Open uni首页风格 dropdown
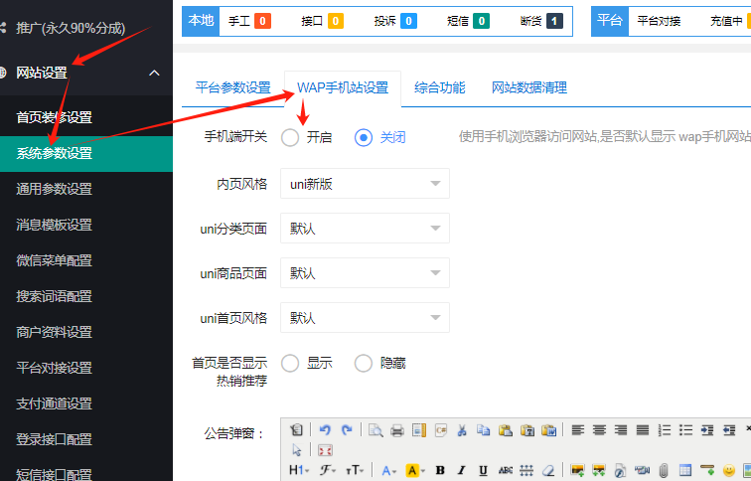 [x=365, y=318]
